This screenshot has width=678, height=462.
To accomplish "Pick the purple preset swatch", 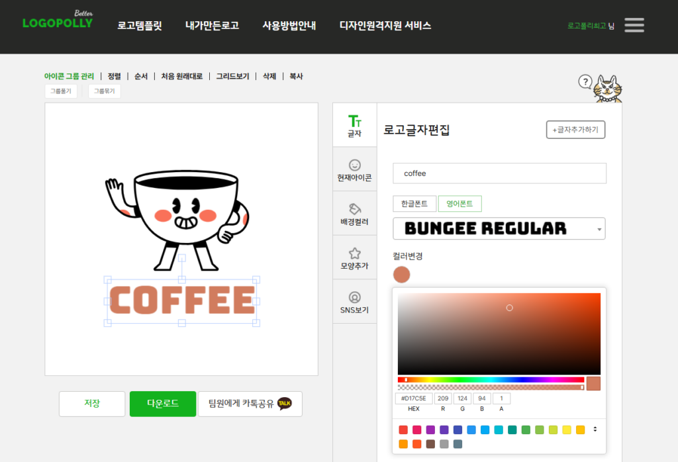I will click(x=430, y=430).
